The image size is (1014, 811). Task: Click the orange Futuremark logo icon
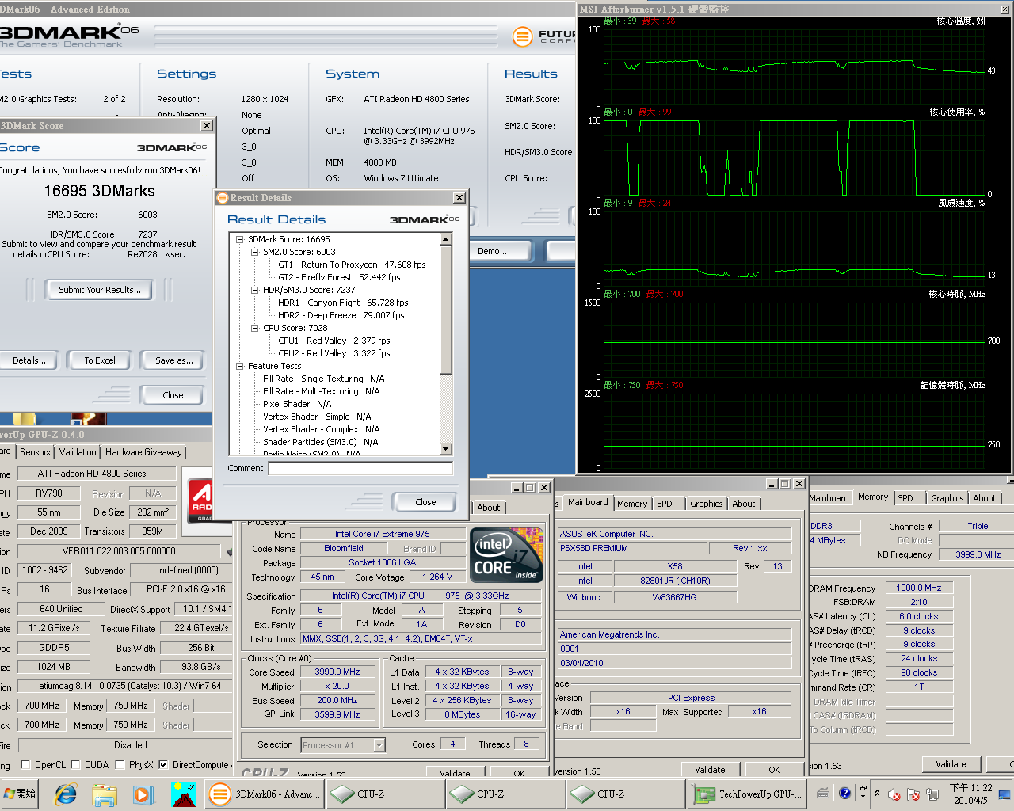click(522, 36)
